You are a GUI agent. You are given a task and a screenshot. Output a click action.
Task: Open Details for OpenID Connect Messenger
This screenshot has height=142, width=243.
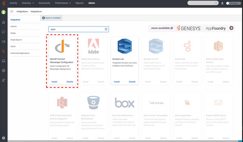tap(70, 82)
